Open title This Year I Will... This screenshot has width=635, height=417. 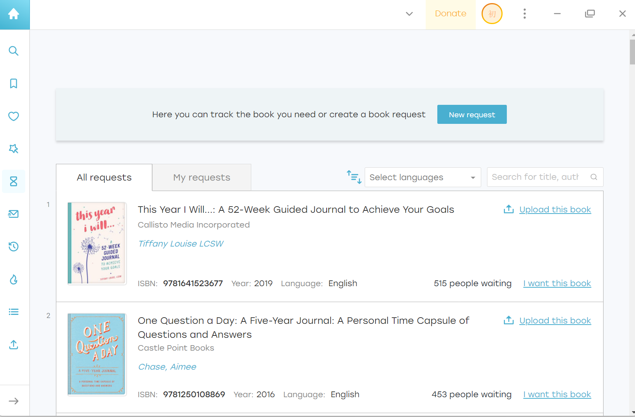(296, 210)
